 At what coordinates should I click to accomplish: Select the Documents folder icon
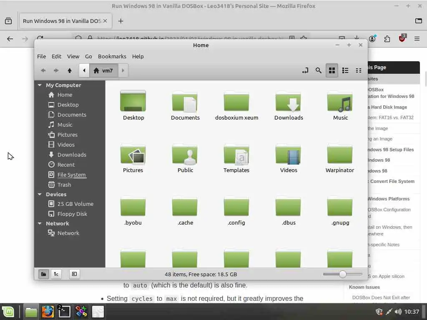[x=185, y=102]
